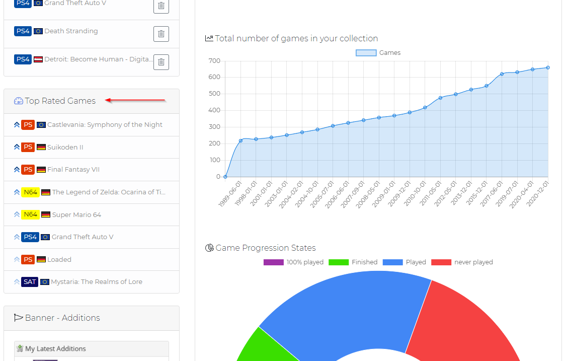
Task: Click the PS platform badge beside Suikoden II
Action: pos(28,147)
